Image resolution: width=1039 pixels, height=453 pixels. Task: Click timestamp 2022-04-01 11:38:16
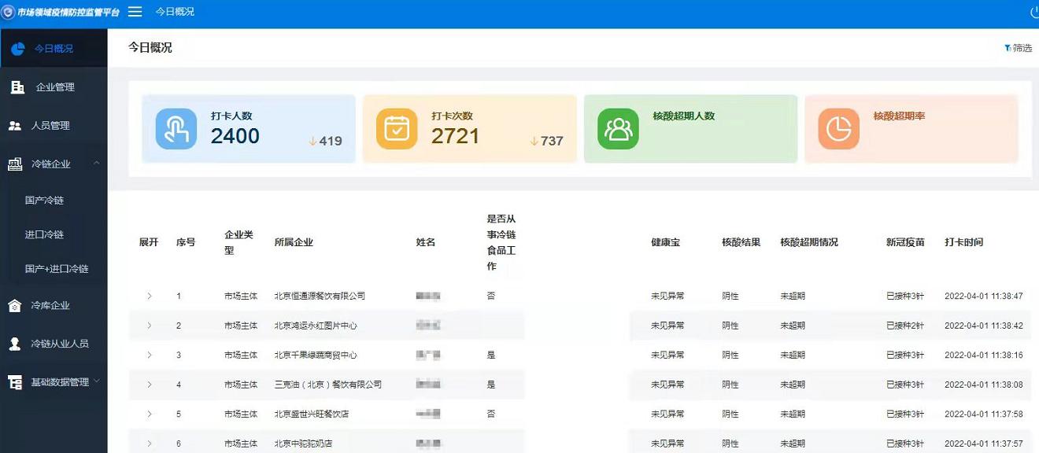click(x=984, y=355)
